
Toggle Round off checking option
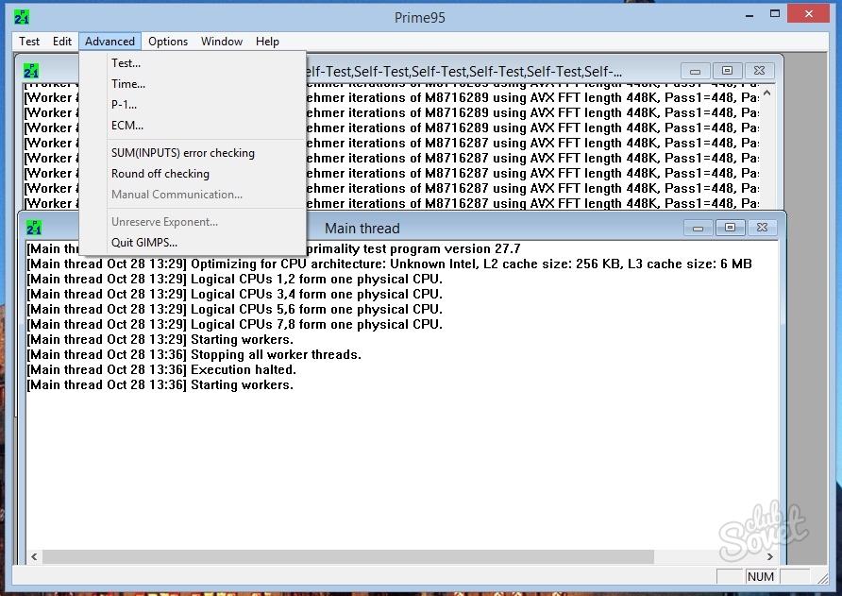click(160, 174)
